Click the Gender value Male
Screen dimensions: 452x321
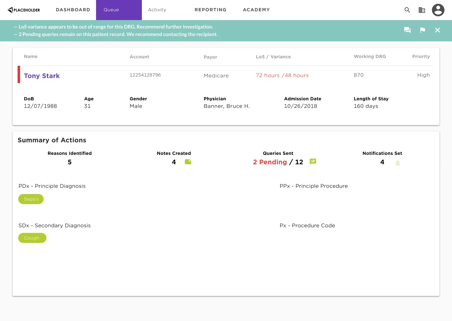136,106
